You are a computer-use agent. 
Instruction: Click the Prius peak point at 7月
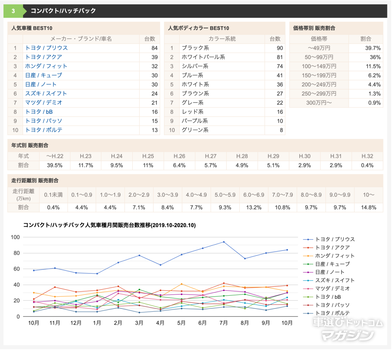(224, 242)
